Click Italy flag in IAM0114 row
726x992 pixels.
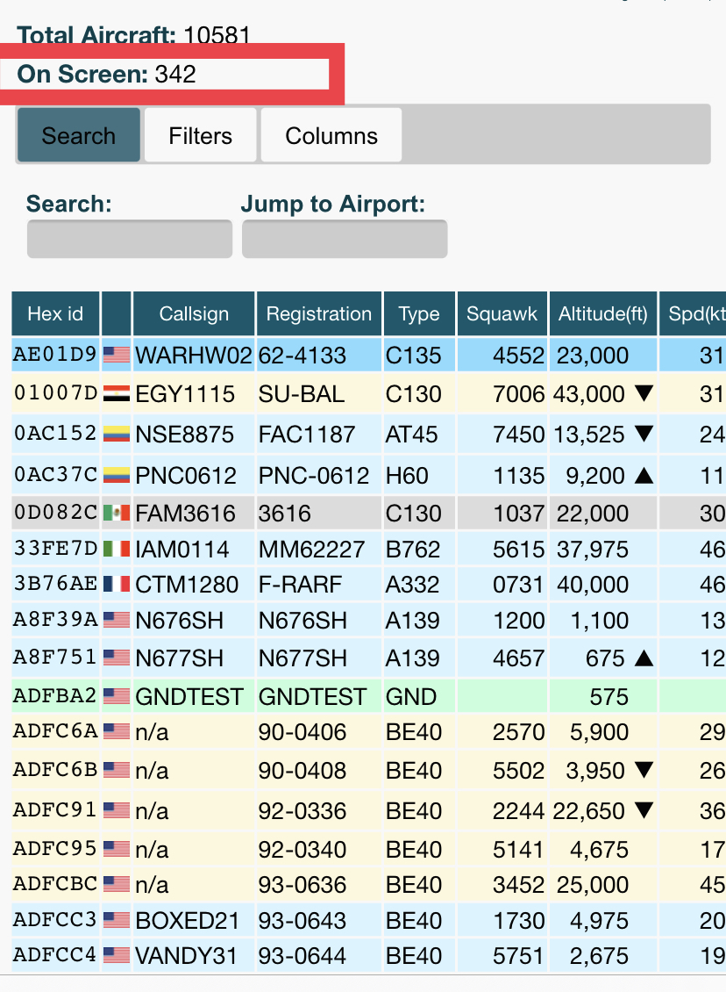pos(117,549)
